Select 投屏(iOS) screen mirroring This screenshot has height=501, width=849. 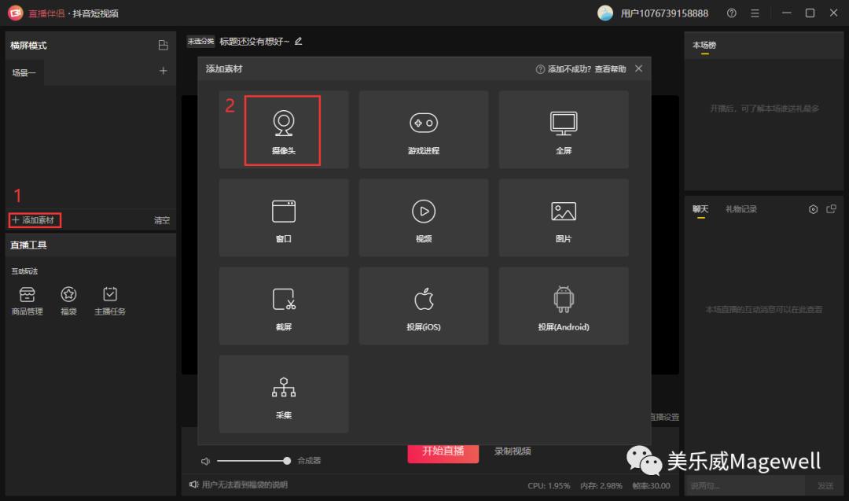[424, 305]
